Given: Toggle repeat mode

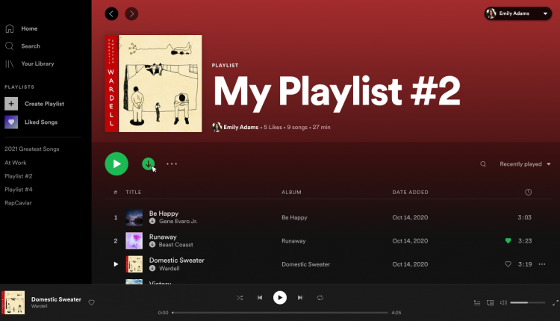Looking at the screenshot, I should tap(320, 298).
